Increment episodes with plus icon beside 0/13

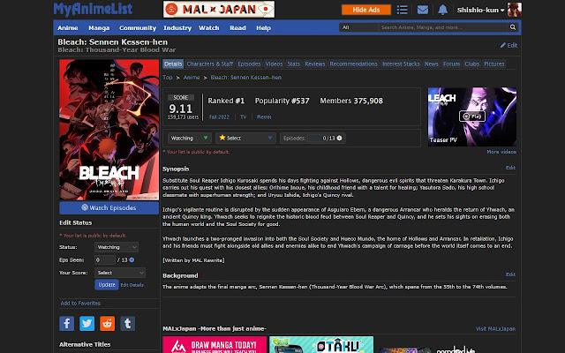[x=339, y=138]
